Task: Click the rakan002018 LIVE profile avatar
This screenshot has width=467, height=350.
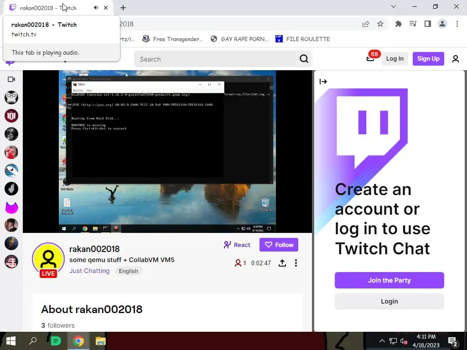Action: click(x=48, y=259)
